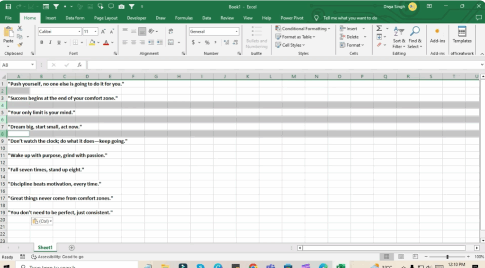Save the workbook with the floppy disk icon
Image resolution: width=485 pixels, height=268 pixels.
pyautogui.click(x=9, y=7)
